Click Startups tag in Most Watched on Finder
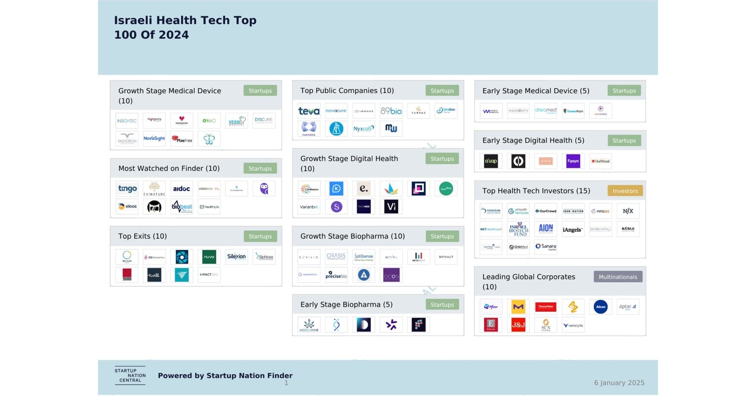The image size is (756, 396). [260, 168]
